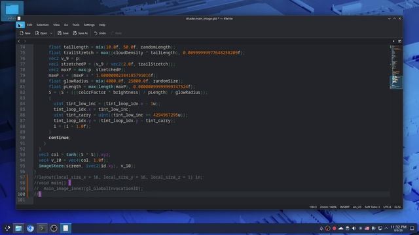
Task: Click the small up arrow beside the split view icon
Action: [x=393, y=41]
